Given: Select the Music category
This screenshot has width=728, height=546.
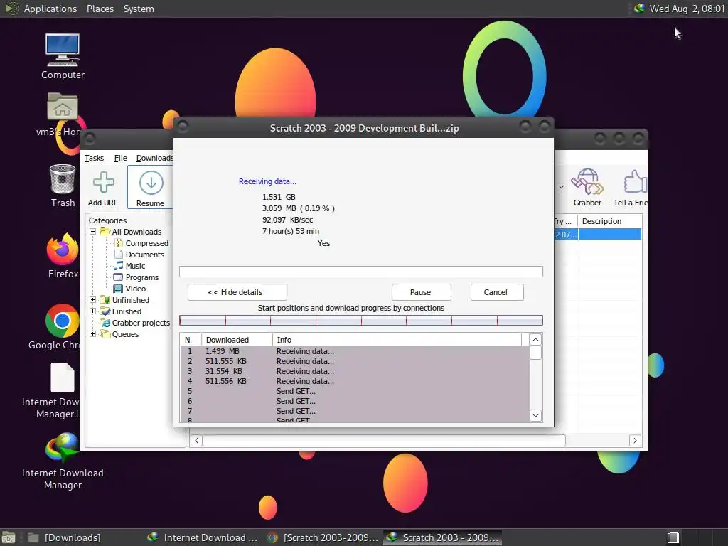Looking at the screenshot, I should (135, 266).
